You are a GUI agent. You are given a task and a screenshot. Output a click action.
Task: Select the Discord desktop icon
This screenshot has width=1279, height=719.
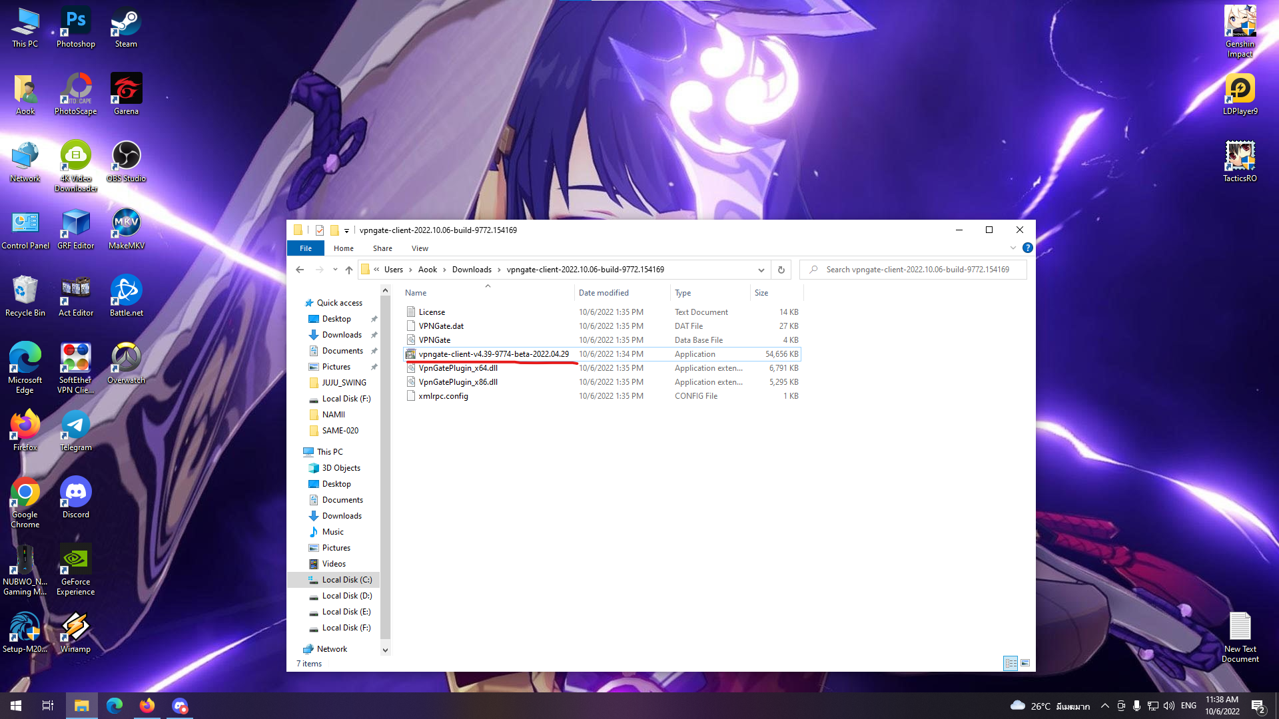click(76, 498)
